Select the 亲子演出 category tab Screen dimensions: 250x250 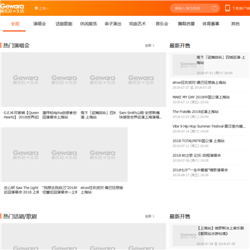pyautogui.click(x=112, y=24)
